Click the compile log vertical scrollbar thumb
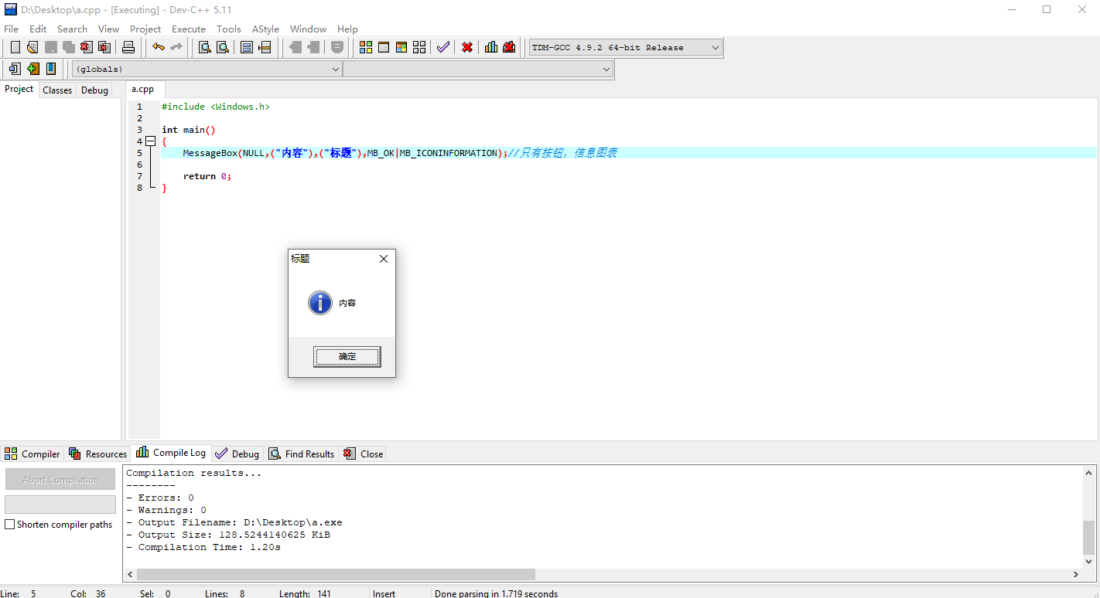 (1089, 538)
